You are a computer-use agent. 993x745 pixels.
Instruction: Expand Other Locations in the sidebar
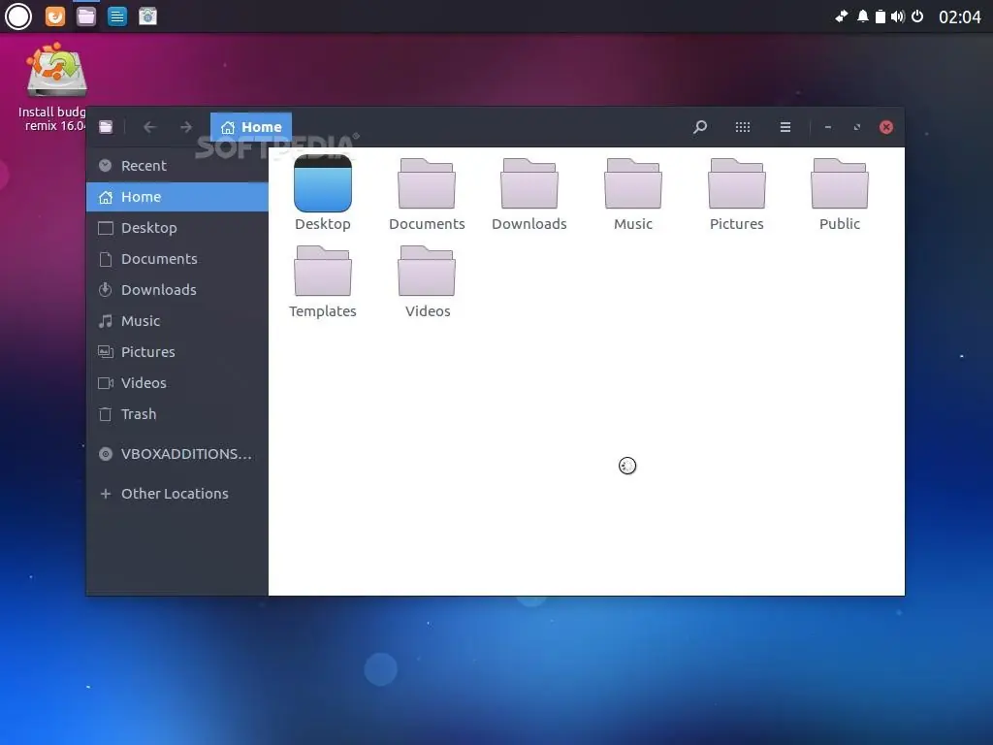[x=175, y=494]
